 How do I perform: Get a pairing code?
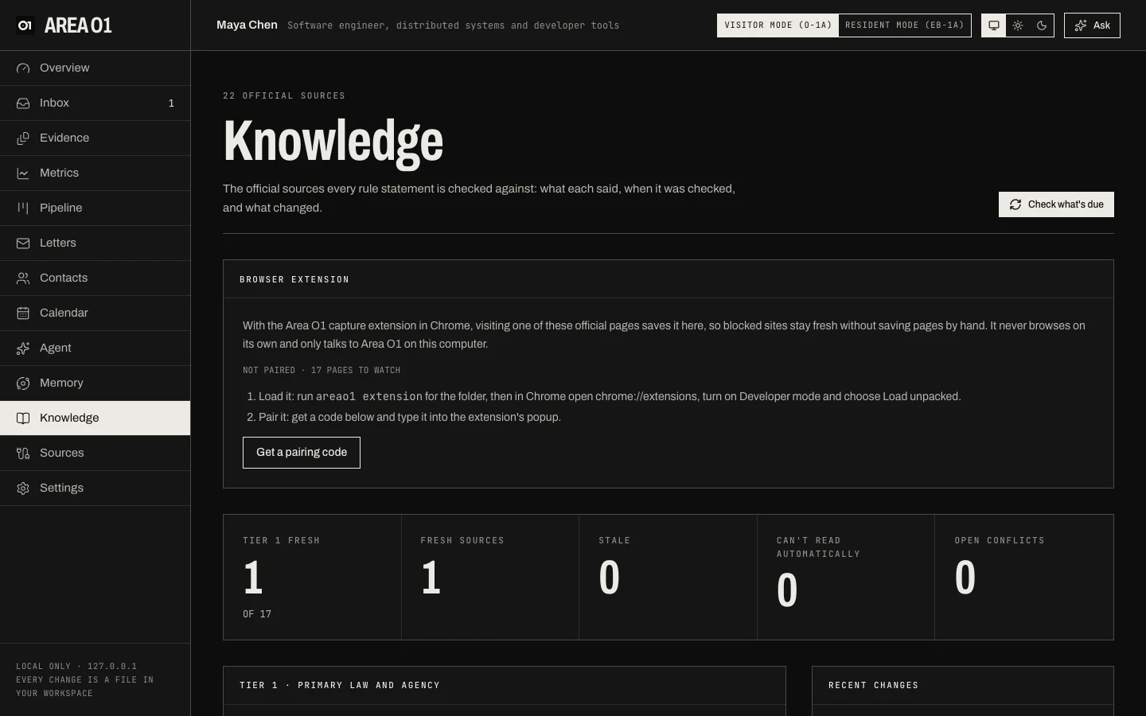coord(302,453)
